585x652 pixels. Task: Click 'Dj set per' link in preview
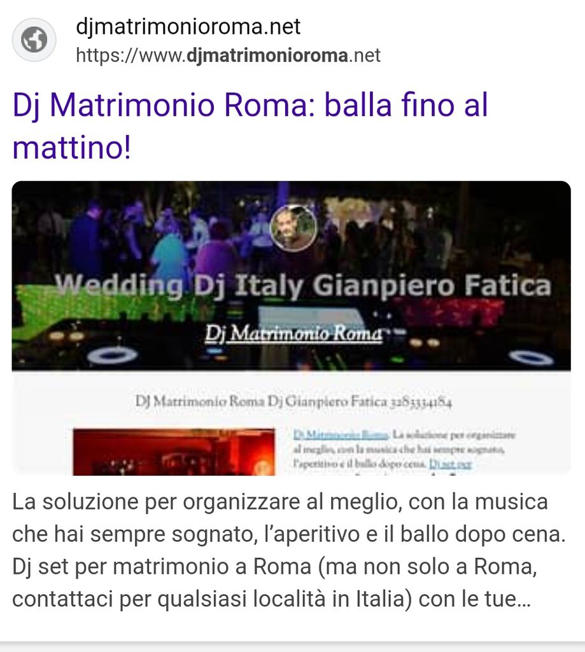point(450,464)
